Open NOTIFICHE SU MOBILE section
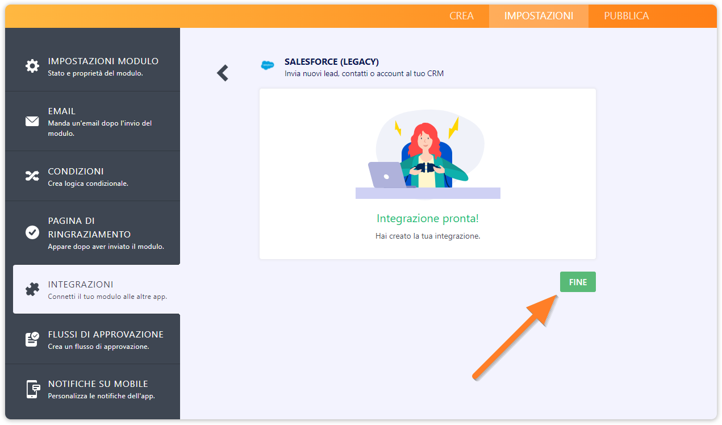 [x=98, y=384]
